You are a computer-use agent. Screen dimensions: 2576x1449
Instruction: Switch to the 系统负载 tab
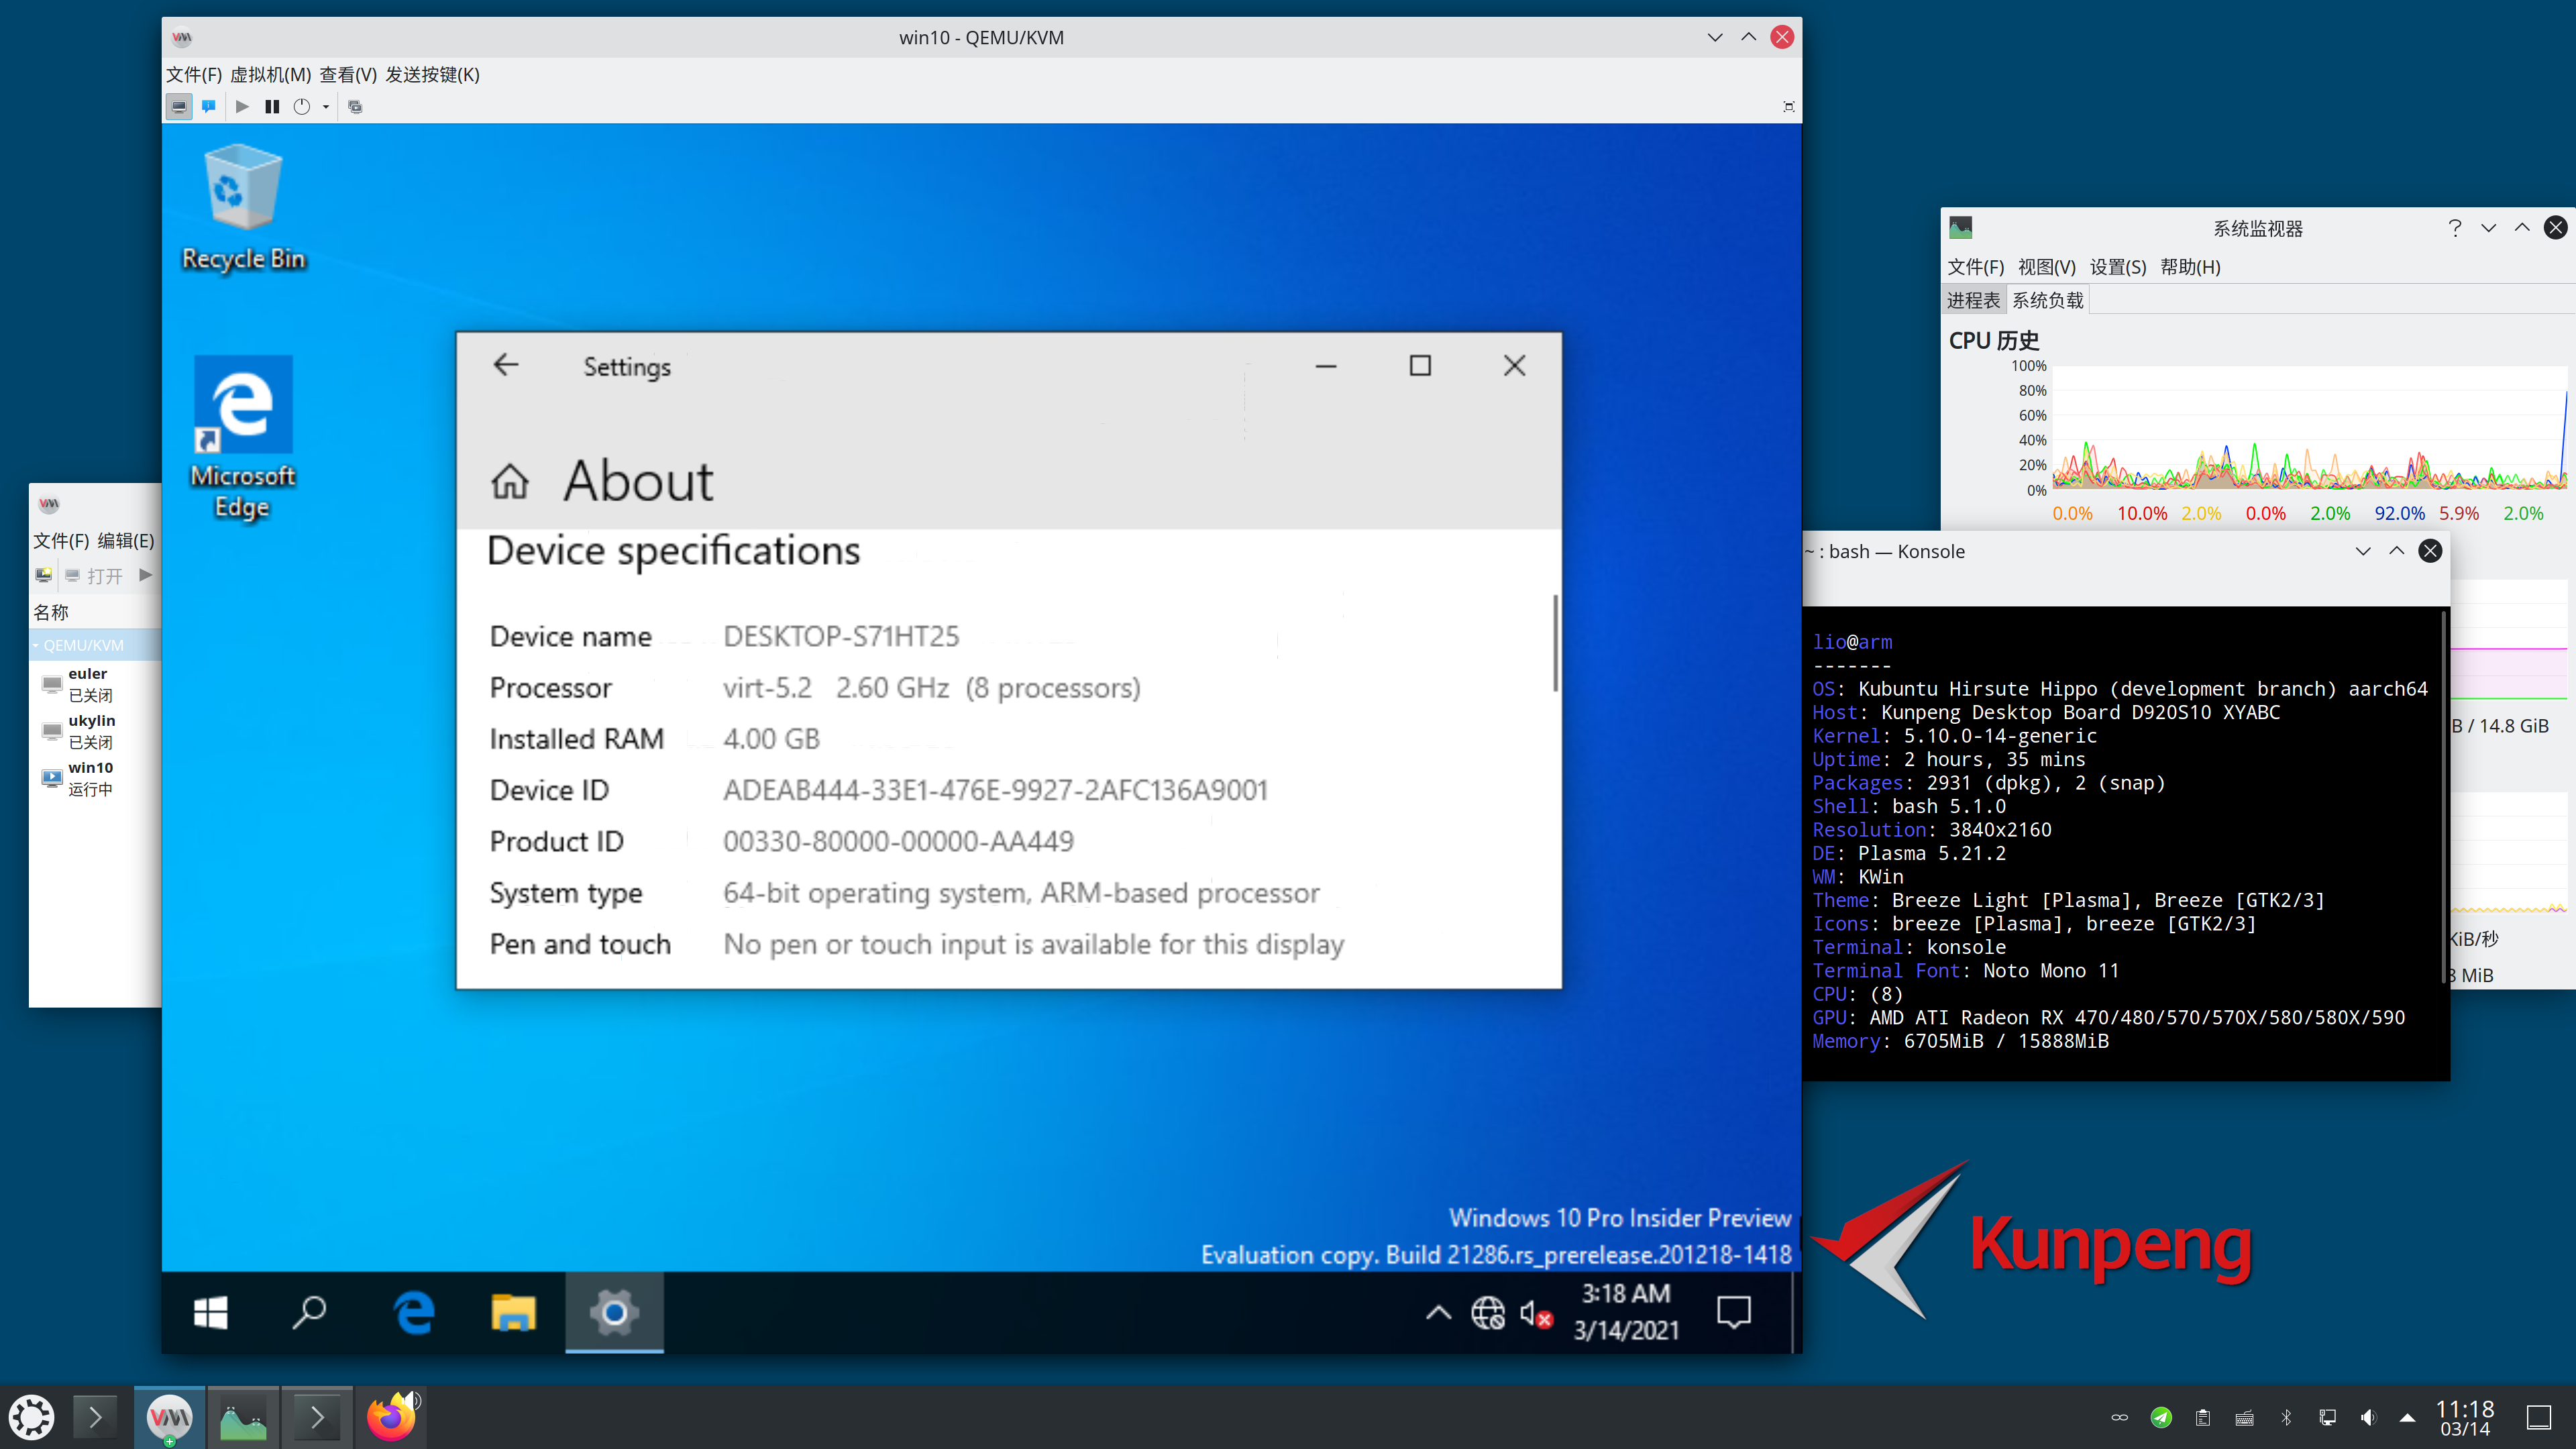(x=2047, y=300)
